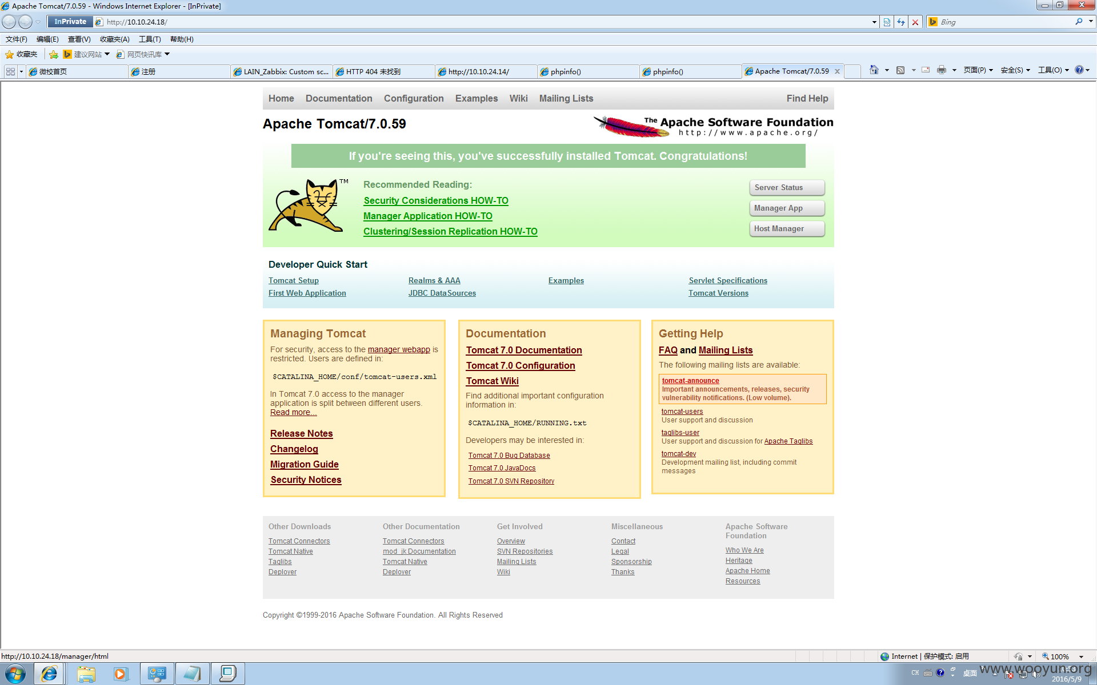
Task: Open the Bing search provider dropdown
Action: tap(1091, 22)
